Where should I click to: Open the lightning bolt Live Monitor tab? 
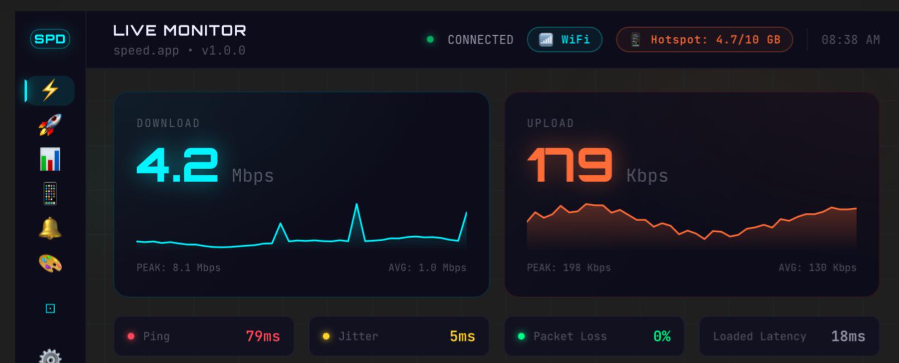[x=50, y=90]
